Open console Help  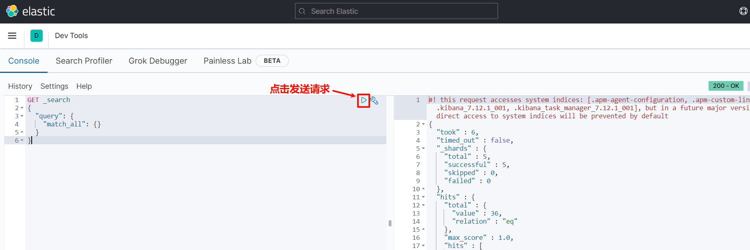coord(84,86)
